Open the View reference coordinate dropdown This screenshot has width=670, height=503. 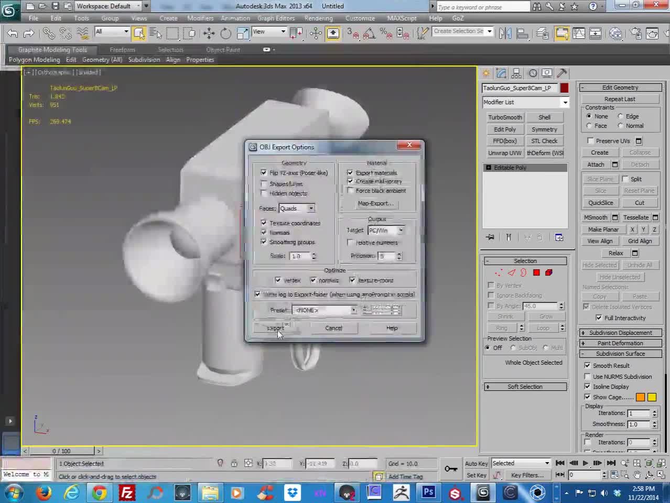[x=269, y=32]
